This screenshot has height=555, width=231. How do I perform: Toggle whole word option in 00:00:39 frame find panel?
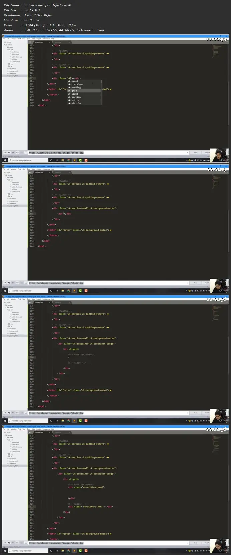tap(13, 153)
